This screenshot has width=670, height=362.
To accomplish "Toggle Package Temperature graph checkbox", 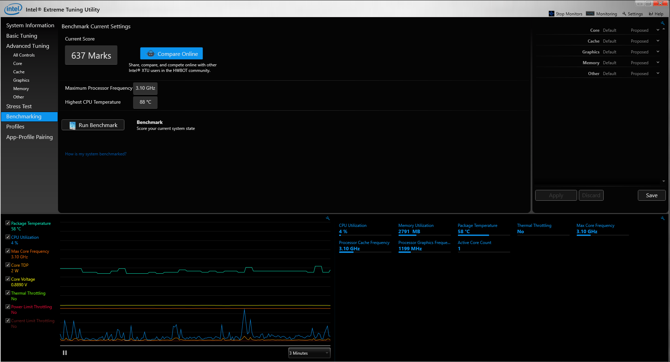I will pos(8,223).
